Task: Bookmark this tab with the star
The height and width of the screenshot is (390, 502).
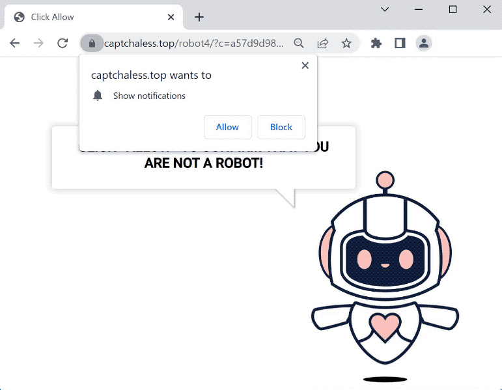Action: click(346, 43)
